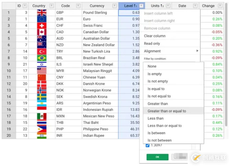Click the Swiss flag icon
Image resolution: width=229 pixels, height=166 pixels.
point(42,26)
